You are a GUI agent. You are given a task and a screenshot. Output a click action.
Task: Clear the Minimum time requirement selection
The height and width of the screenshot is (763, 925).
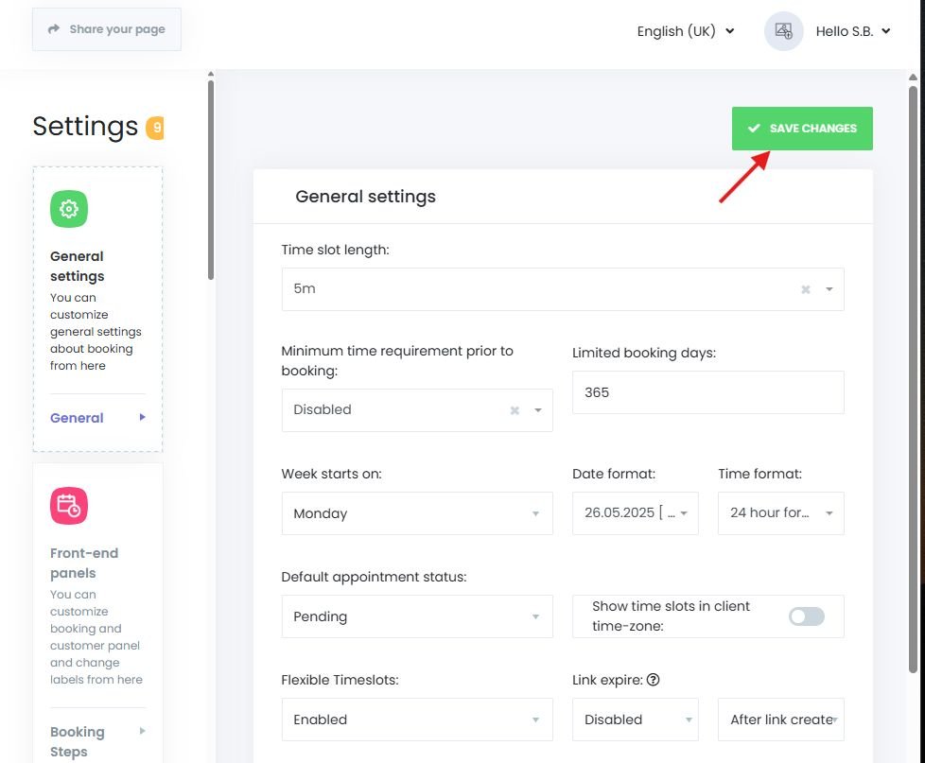click(514, 410)
